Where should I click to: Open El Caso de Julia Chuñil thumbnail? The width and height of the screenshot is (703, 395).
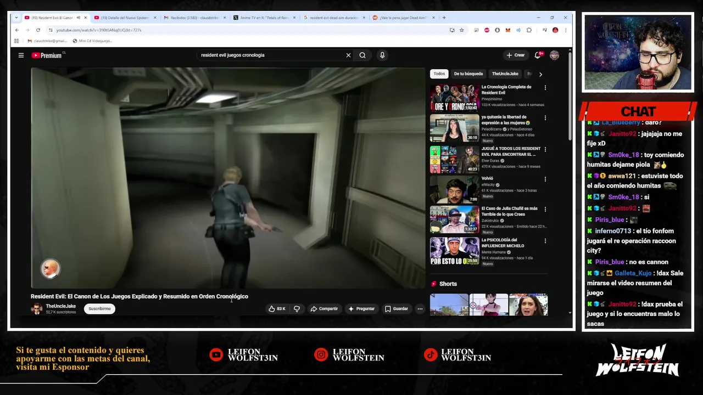[x=454, y=219]
